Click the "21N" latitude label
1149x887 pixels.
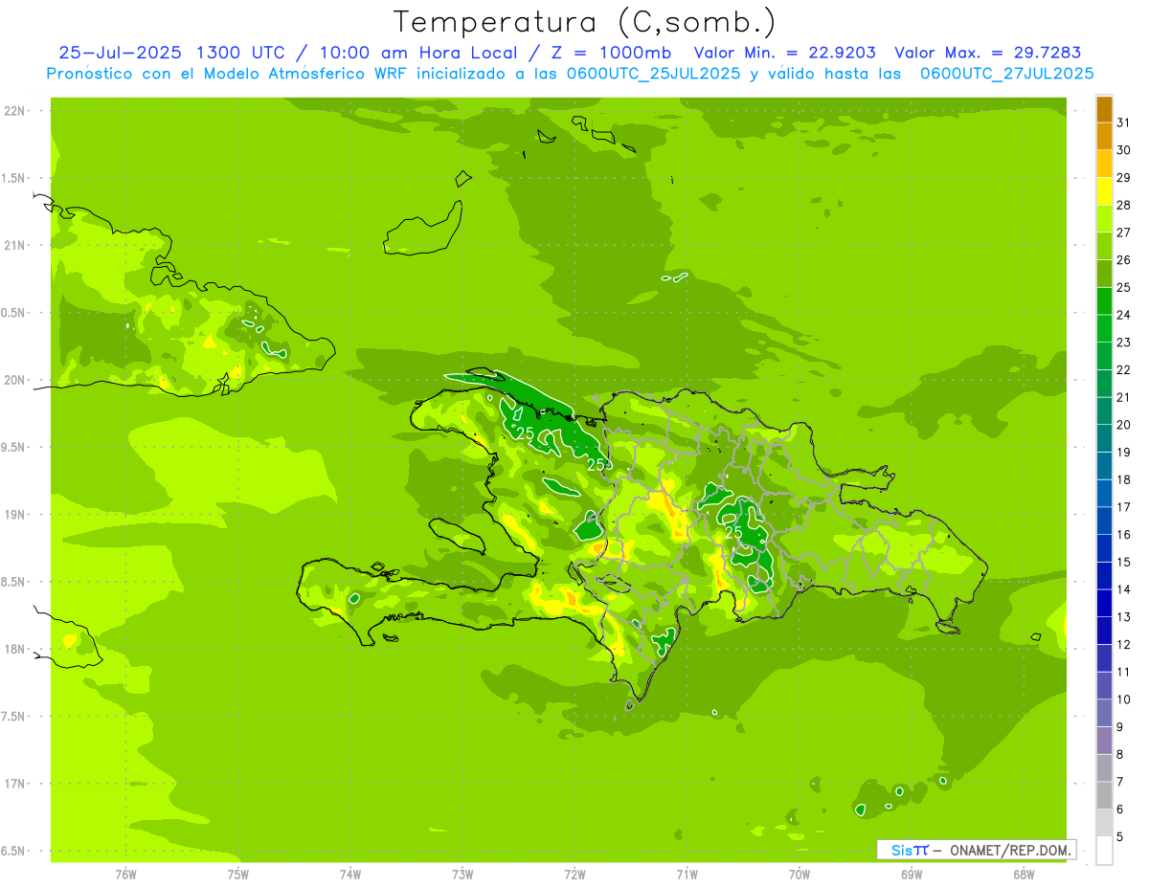pyautogui.click(x=13, y=246)
